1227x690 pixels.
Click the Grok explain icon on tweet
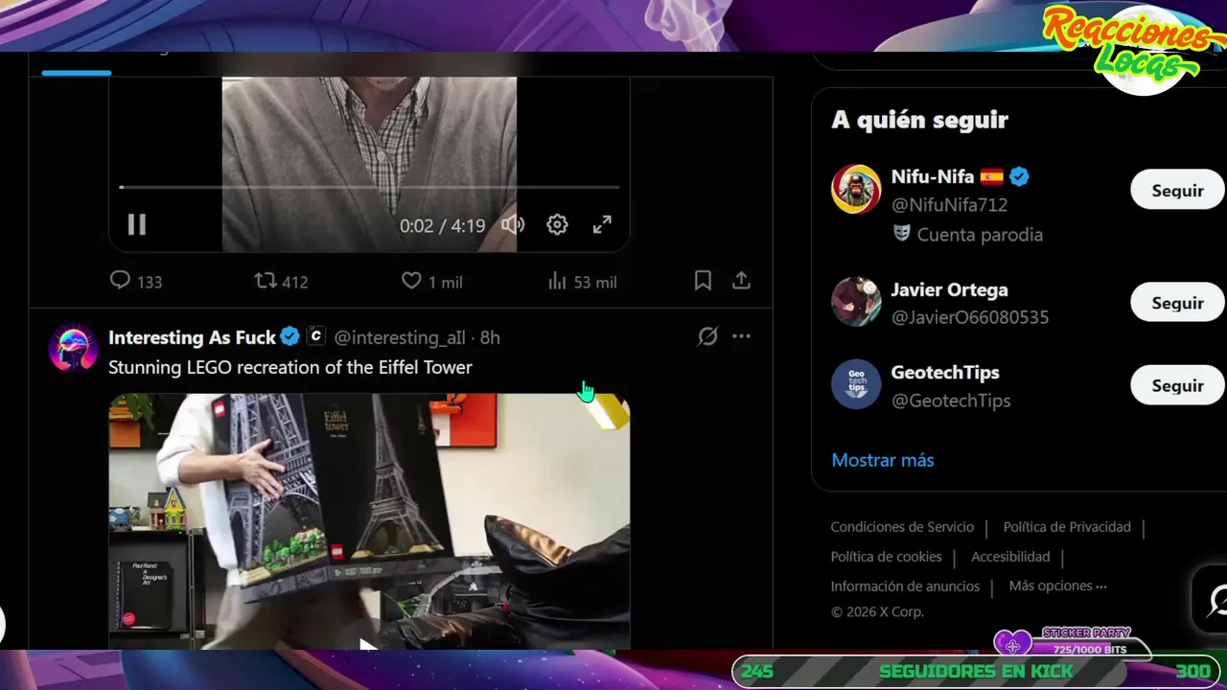tap(707, 336)
